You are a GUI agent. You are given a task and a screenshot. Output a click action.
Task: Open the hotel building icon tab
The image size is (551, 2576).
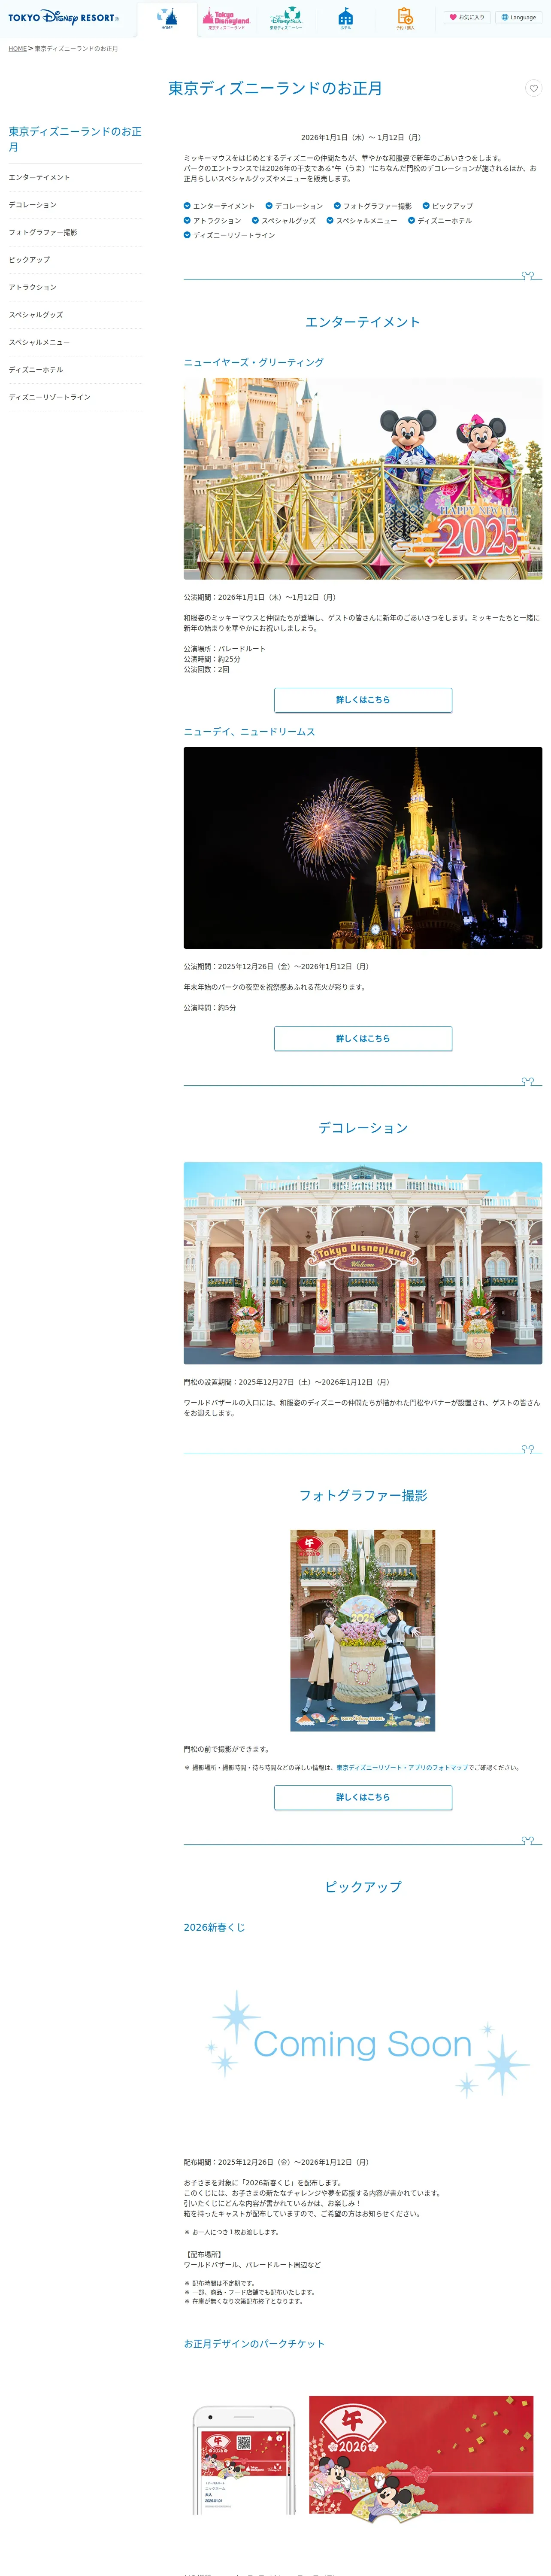click(x=345, y=19)
